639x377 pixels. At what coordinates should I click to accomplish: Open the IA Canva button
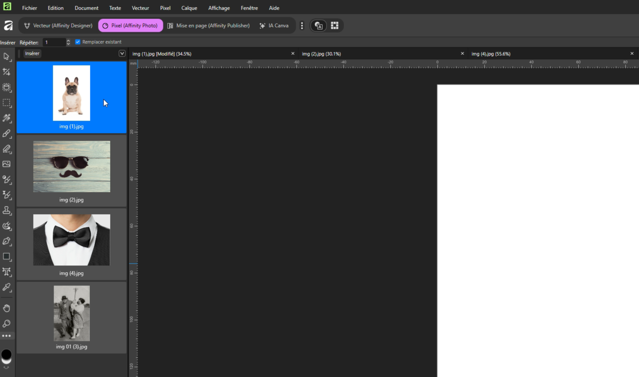tap(274, 26)
